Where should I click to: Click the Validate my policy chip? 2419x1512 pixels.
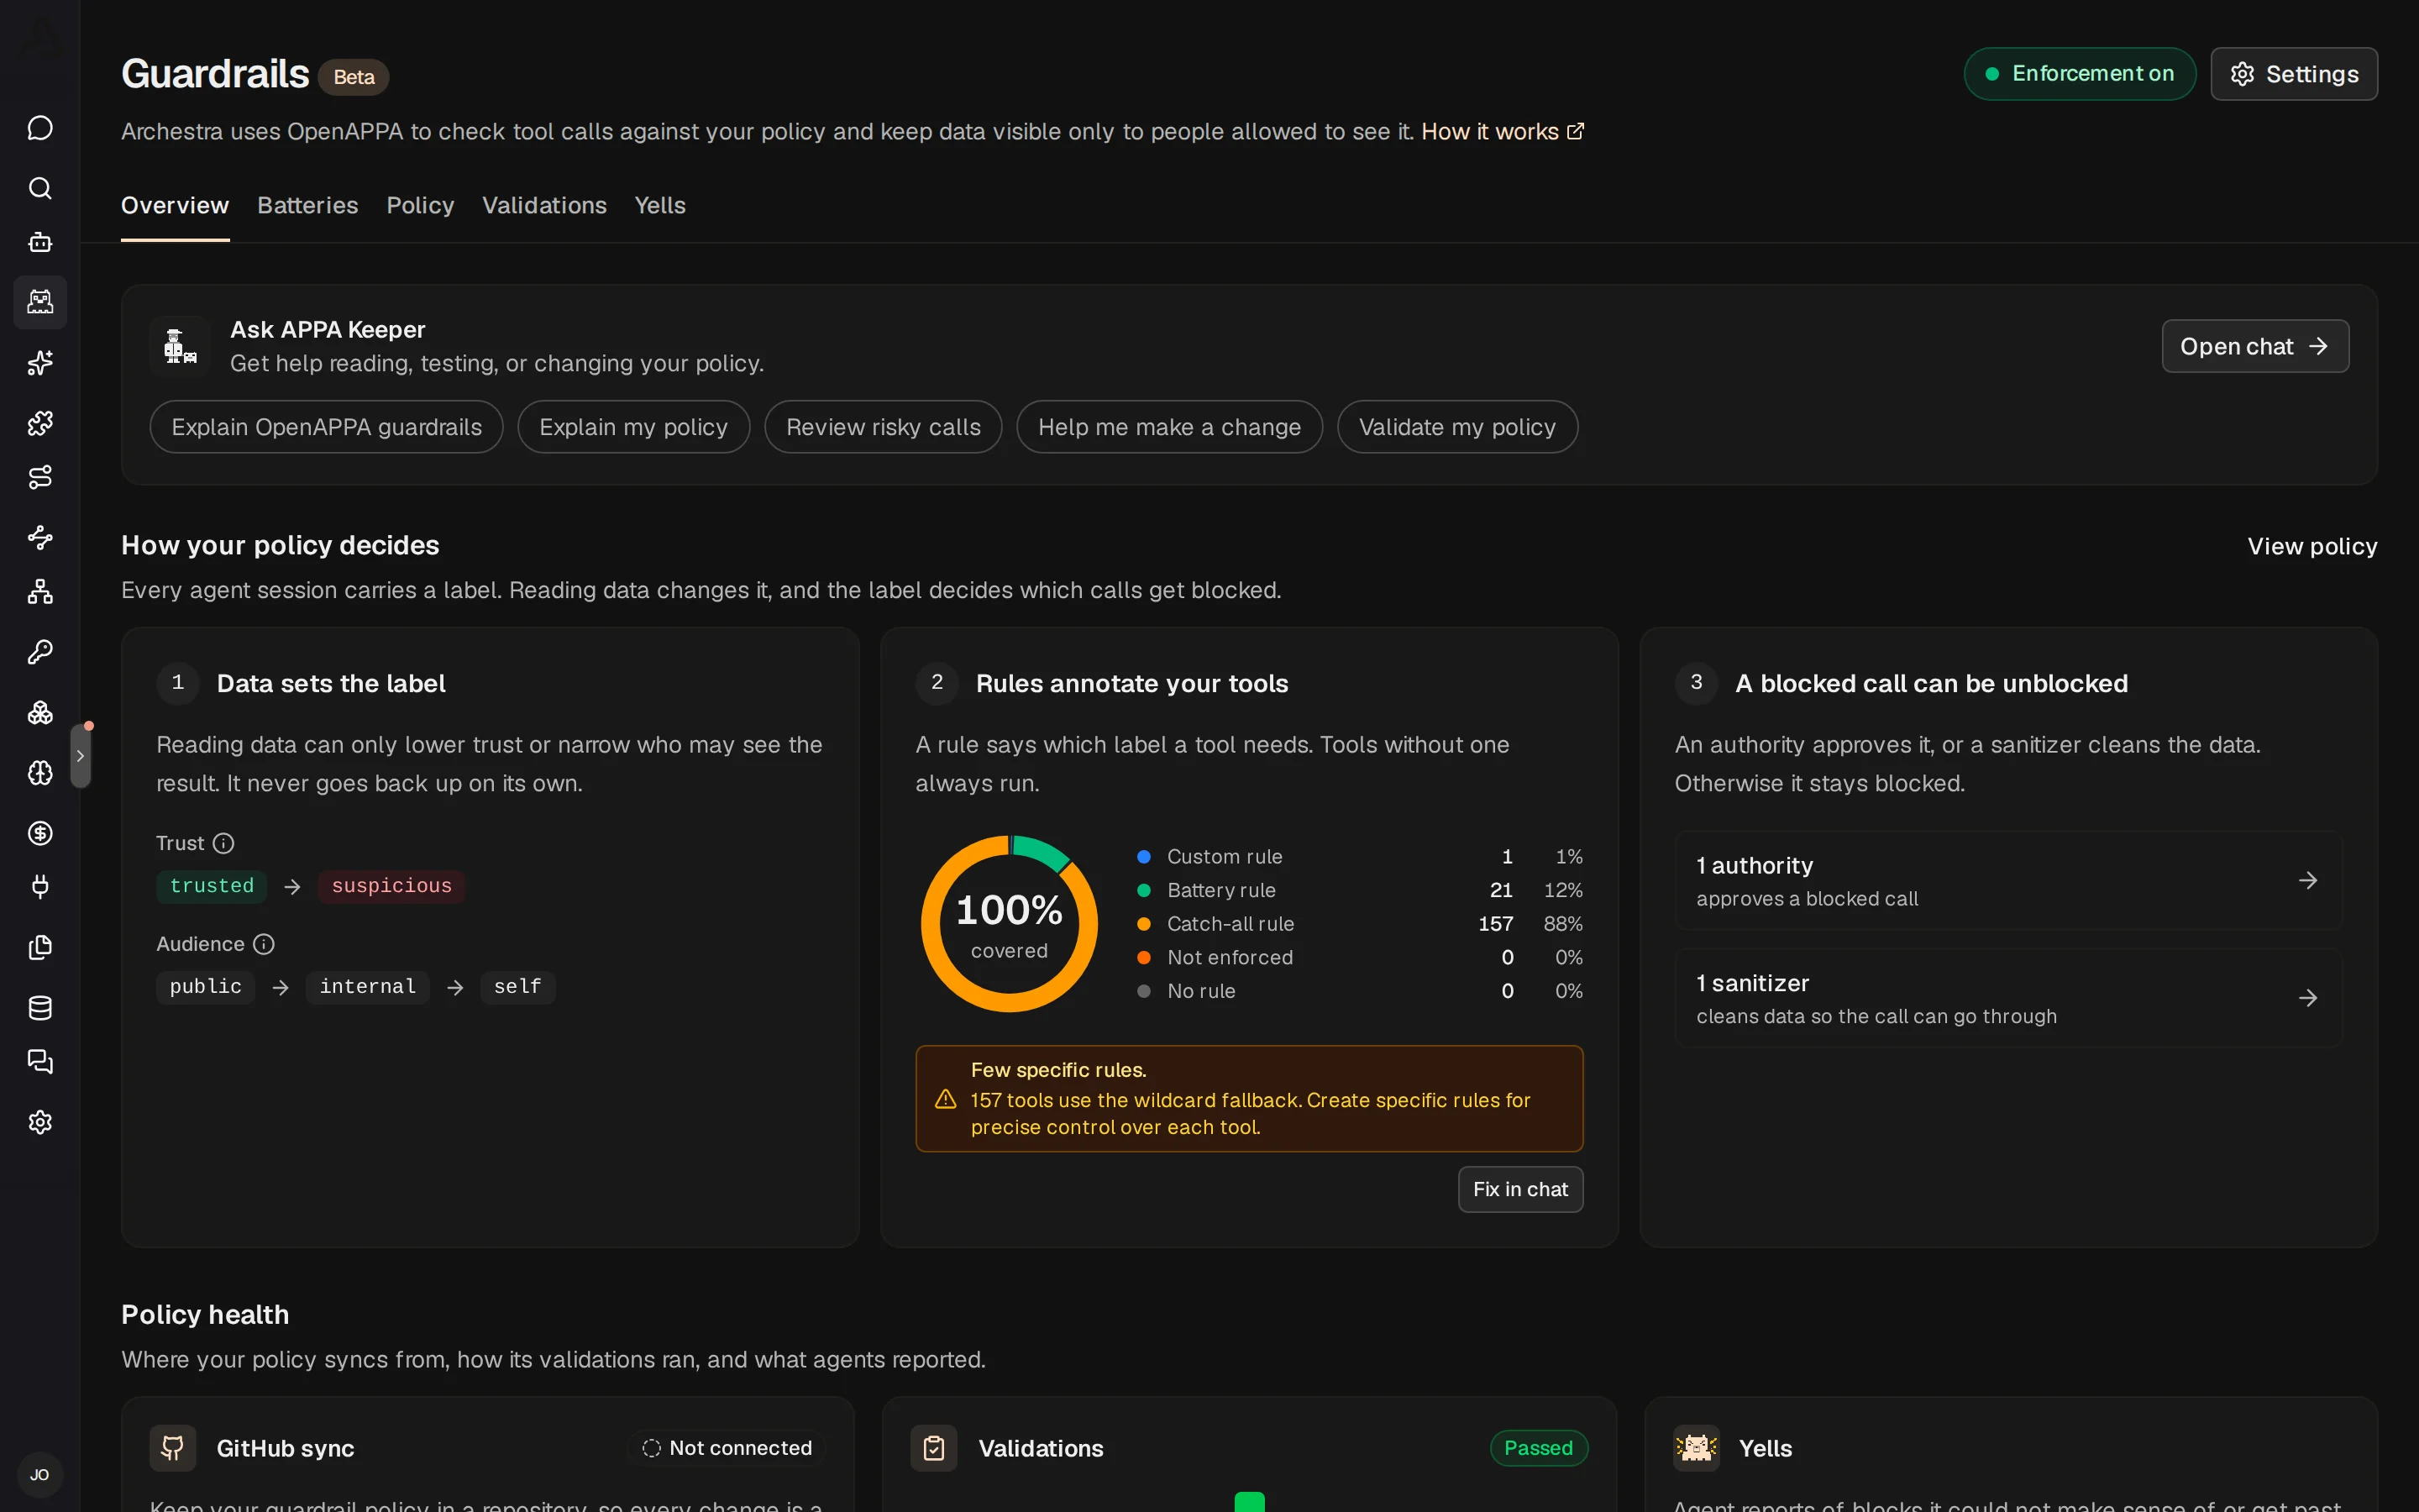point(1457,427)
